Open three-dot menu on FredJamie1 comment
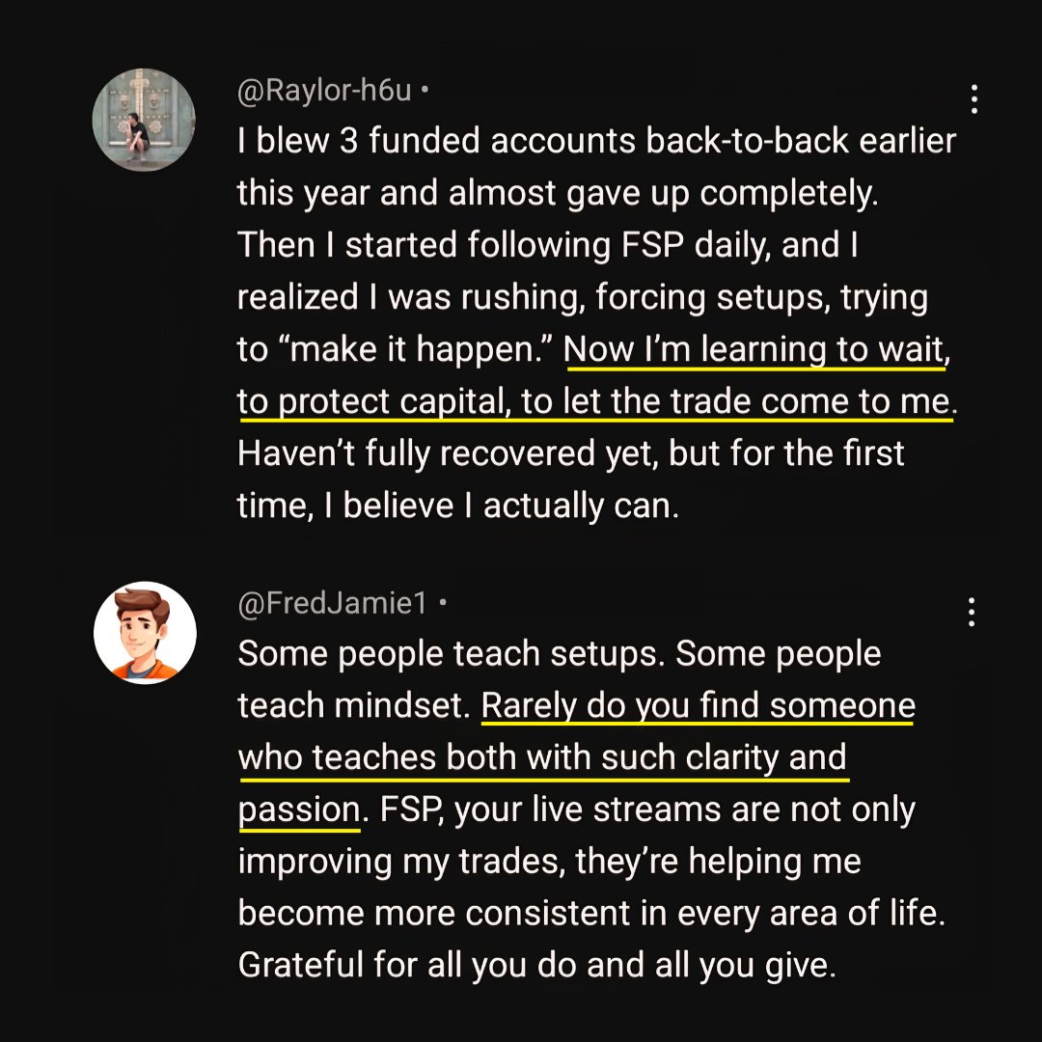 tap(972, 612)
